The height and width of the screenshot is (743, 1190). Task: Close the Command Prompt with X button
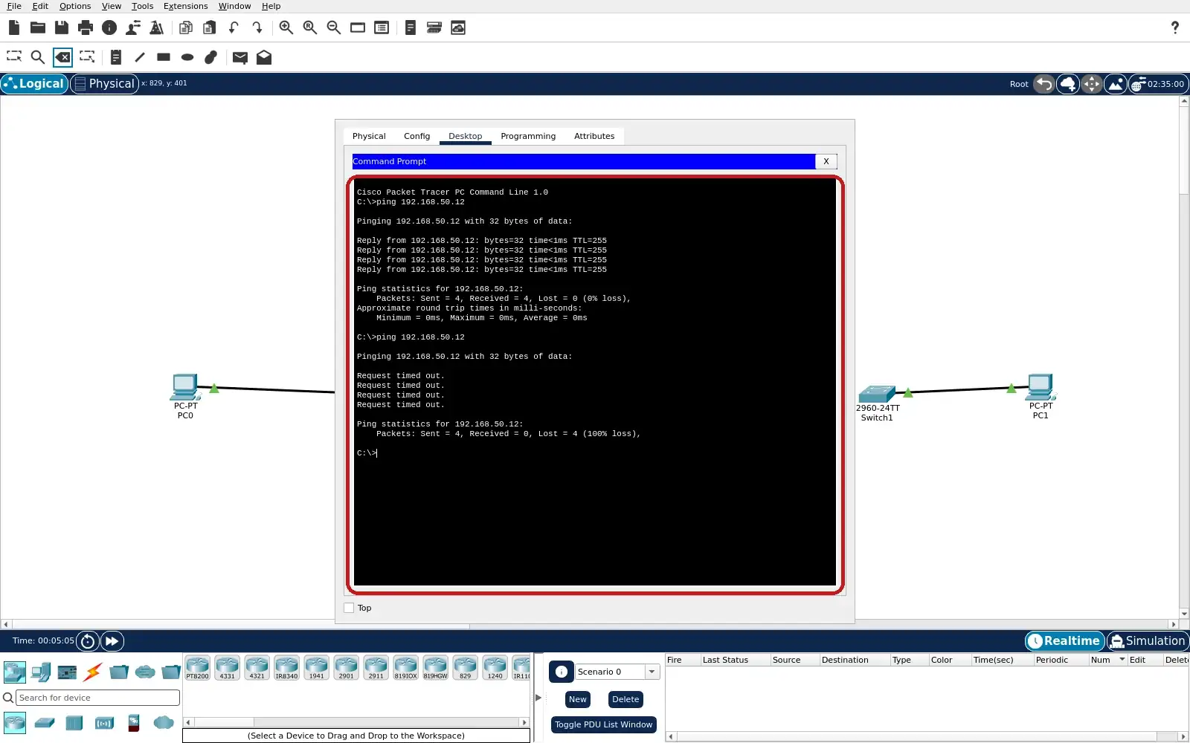pos(826,161)
